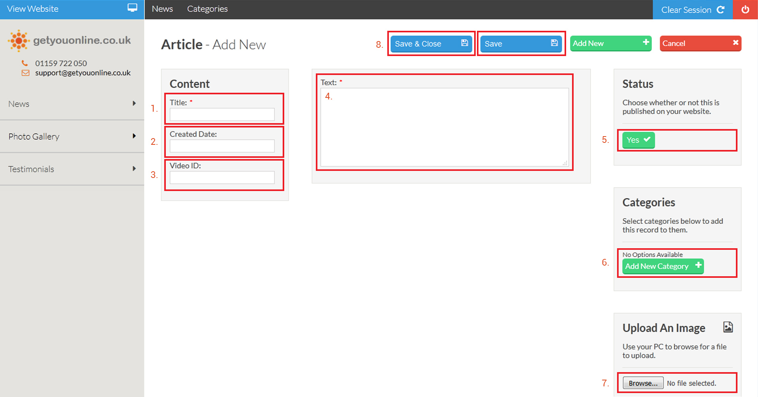Click the X icon on Cancel button
This screenshot has height=397, width=758.
(735, 42)
